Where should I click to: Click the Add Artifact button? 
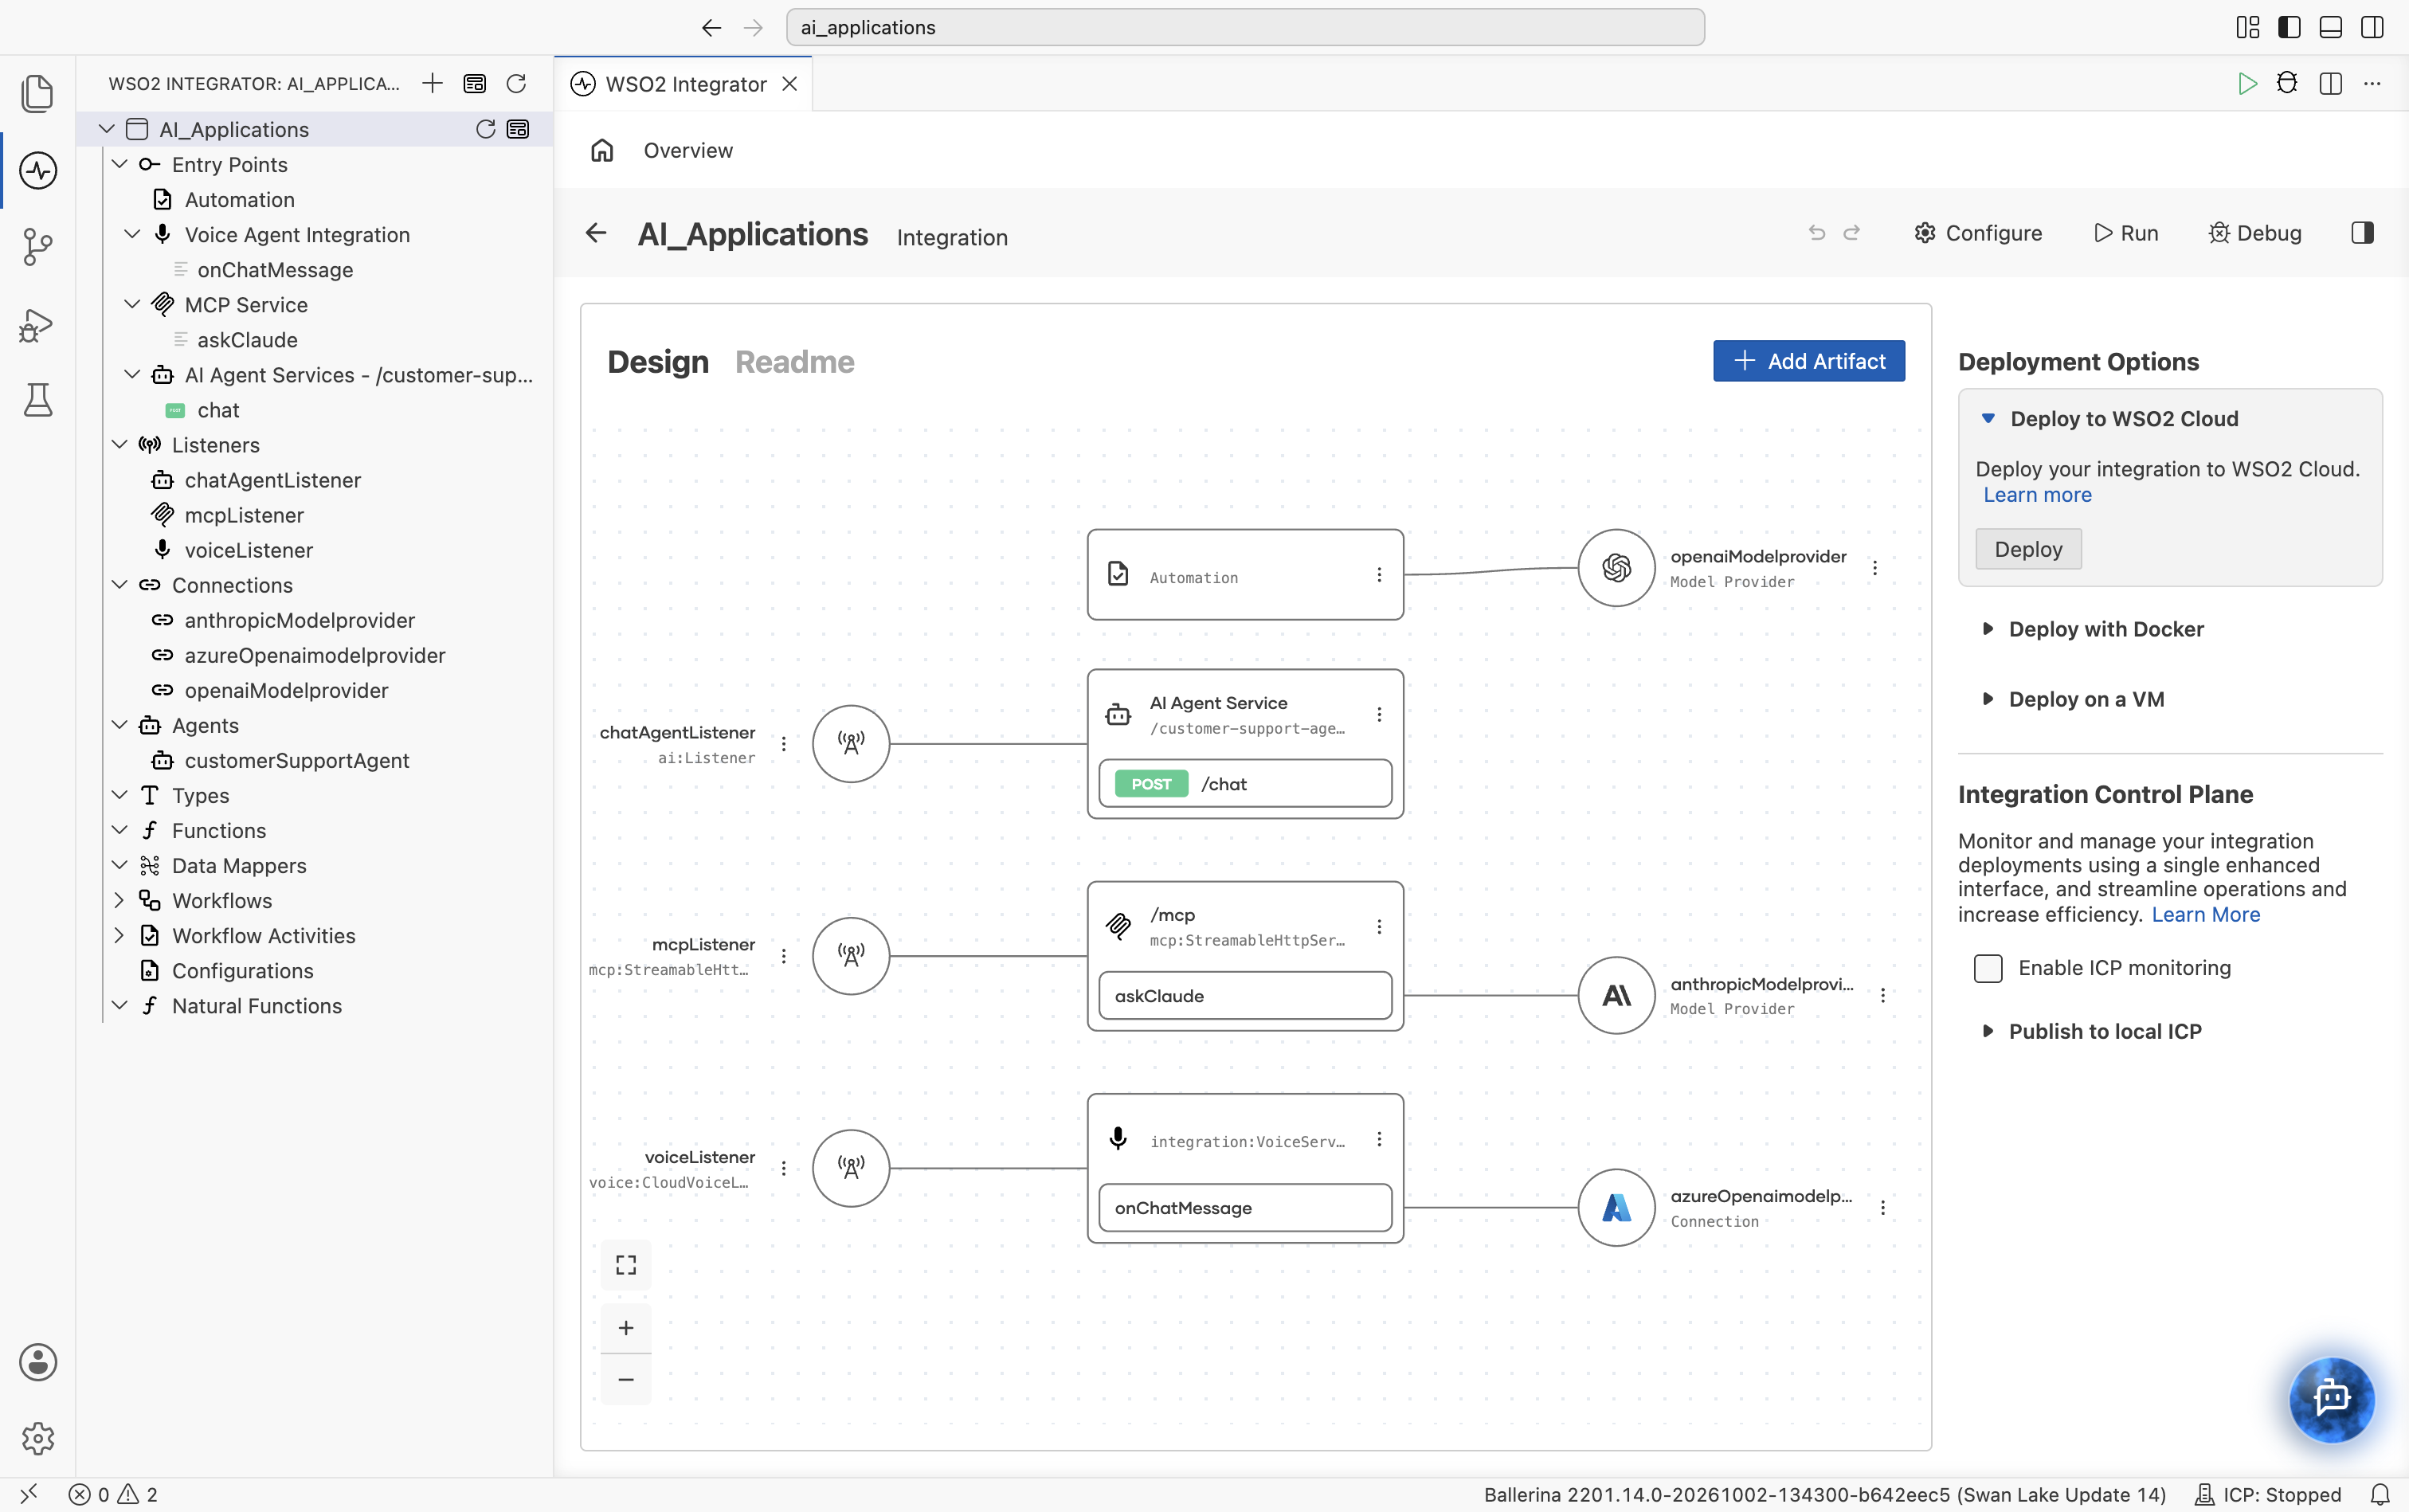tap(1808, 361)
